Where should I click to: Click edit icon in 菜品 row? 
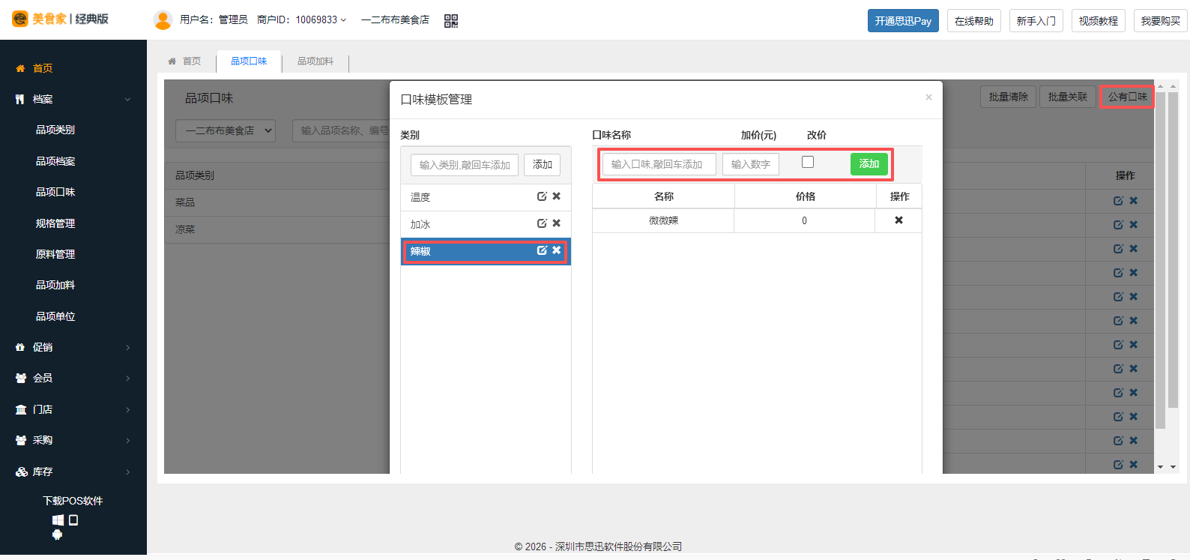point(1118,201)
